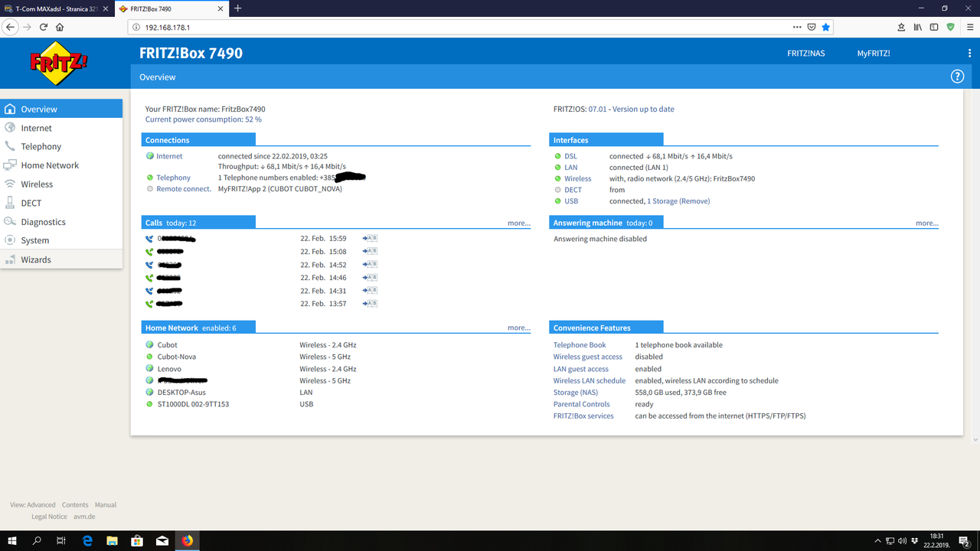Screen dimensions: 980x551
Task: Open Wizards in the sidebar
Action: (x=61, y=259)
